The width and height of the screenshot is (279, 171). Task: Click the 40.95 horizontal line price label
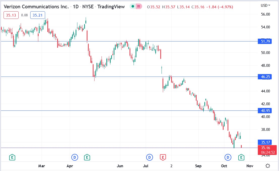264,110
